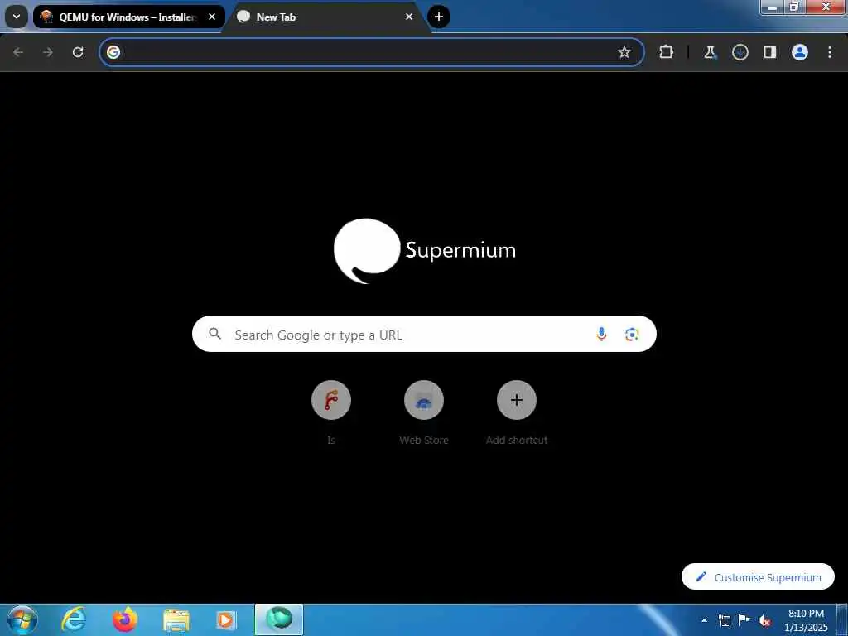The height and width of the screenshot is (636, 848).
Task: Close the New Tab tab
Action: click(409, 17)
